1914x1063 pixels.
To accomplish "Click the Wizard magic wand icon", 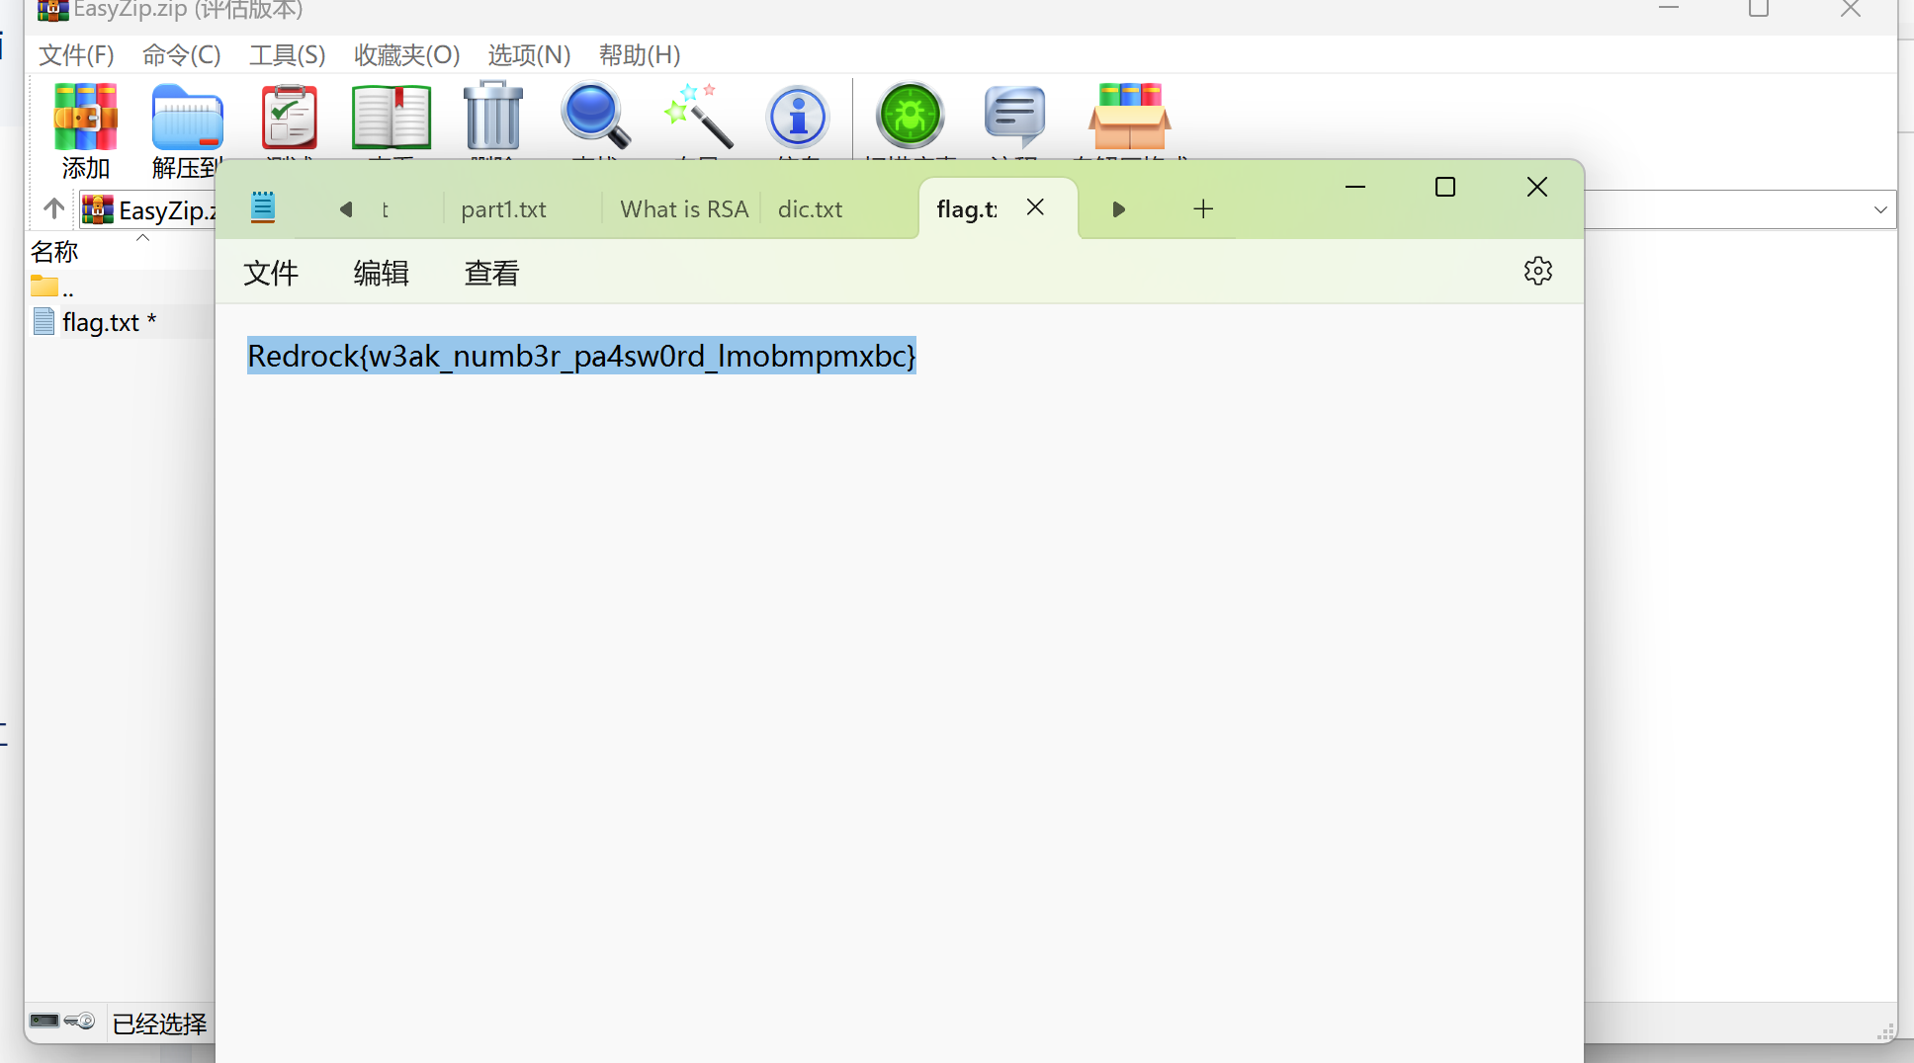I will (x=698, y=117).
